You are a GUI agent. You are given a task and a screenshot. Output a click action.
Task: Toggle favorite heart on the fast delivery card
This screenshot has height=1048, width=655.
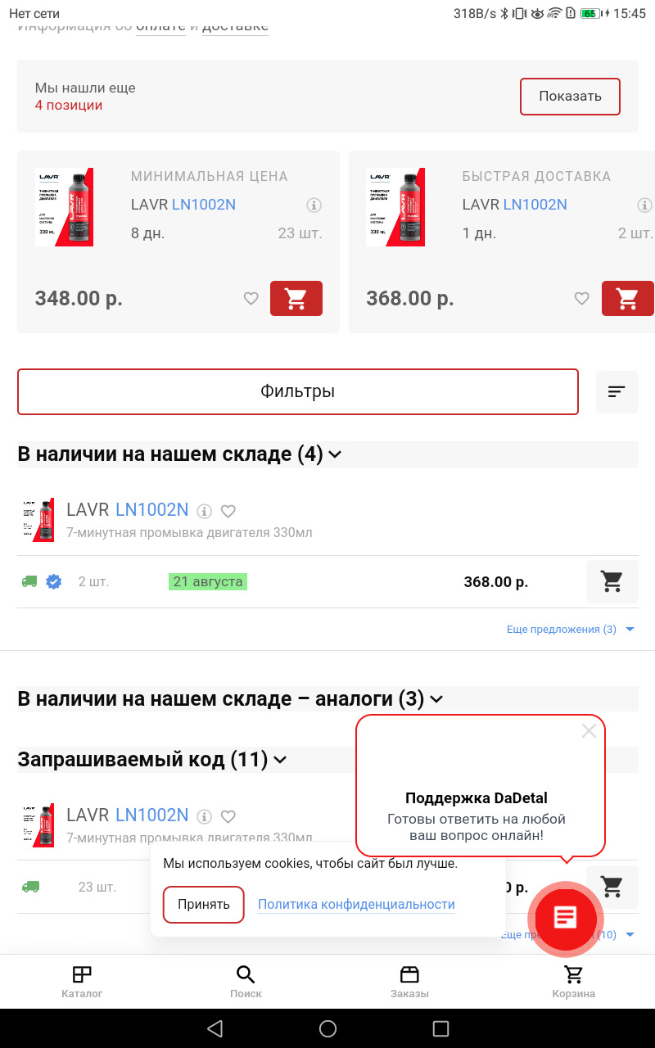581,299
